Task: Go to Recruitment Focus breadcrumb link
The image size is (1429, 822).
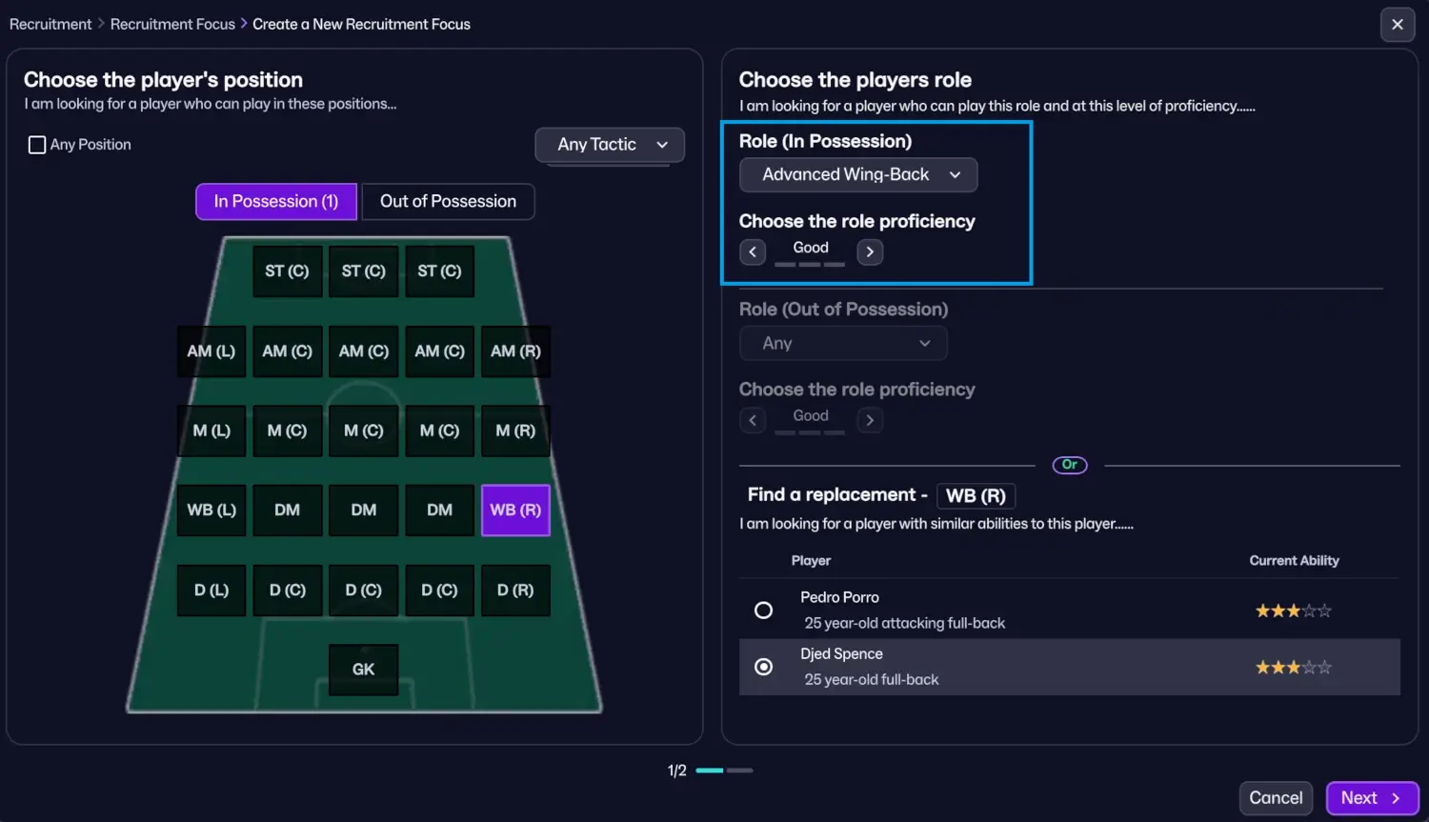Action: click(x=172, y=25)
